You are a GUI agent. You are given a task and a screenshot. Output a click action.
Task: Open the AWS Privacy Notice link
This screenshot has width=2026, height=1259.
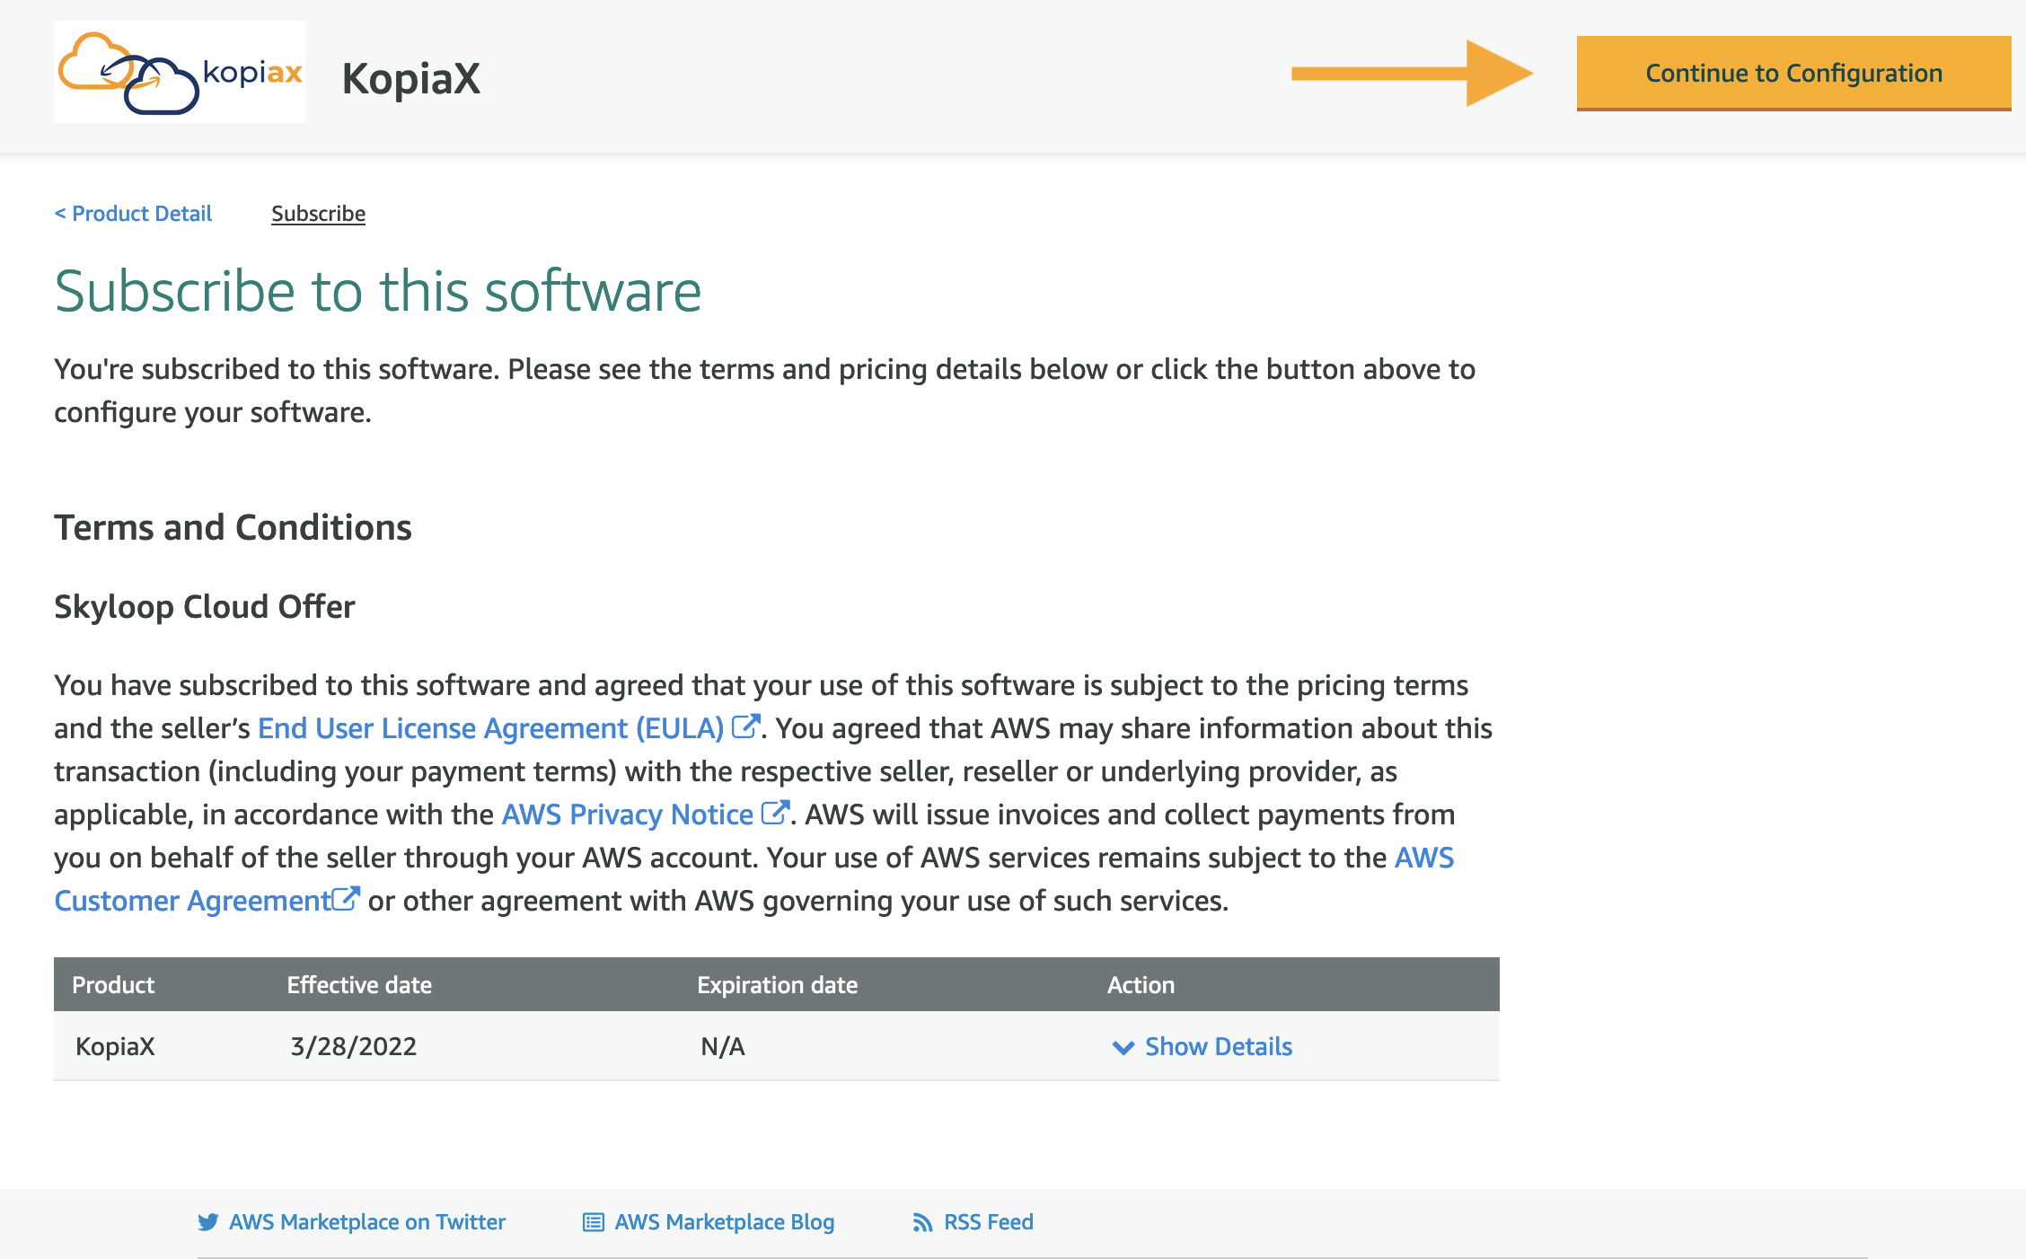point(627,814)
